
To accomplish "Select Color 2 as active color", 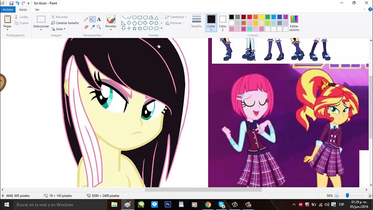I will (x=223, y=23).
